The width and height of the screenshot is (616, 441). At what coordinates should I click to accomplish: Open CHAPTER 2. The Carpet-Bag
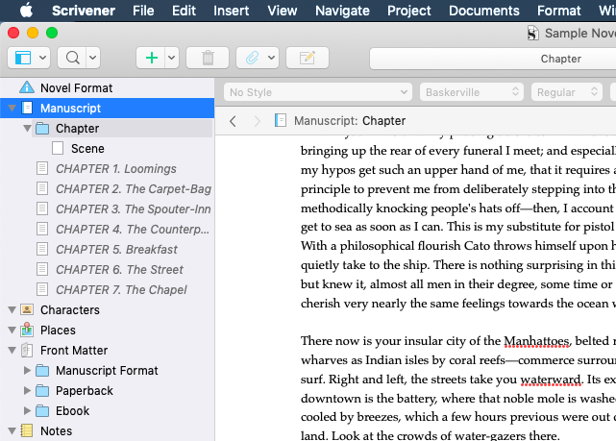(x=134, y=189)
